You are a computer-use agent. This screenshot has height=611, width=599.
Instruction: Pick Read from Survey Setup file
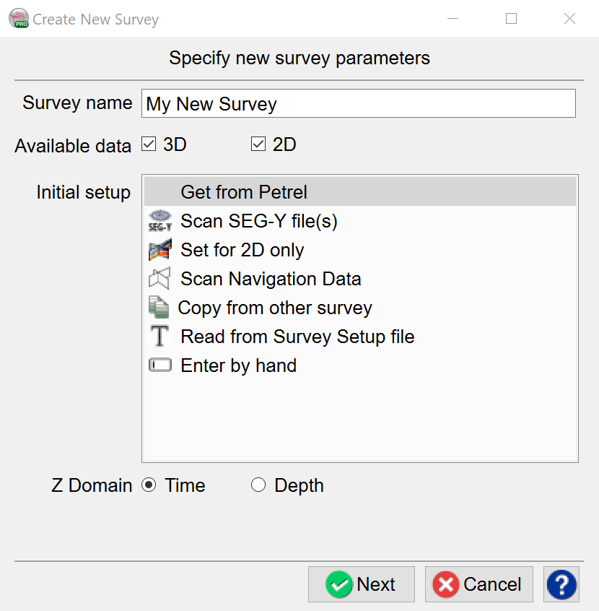pyautogui.click(x=297, y=337)
